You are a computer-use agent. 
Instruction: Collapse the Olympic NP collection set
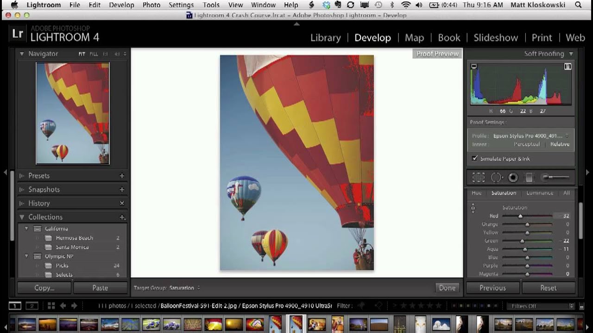26,256
